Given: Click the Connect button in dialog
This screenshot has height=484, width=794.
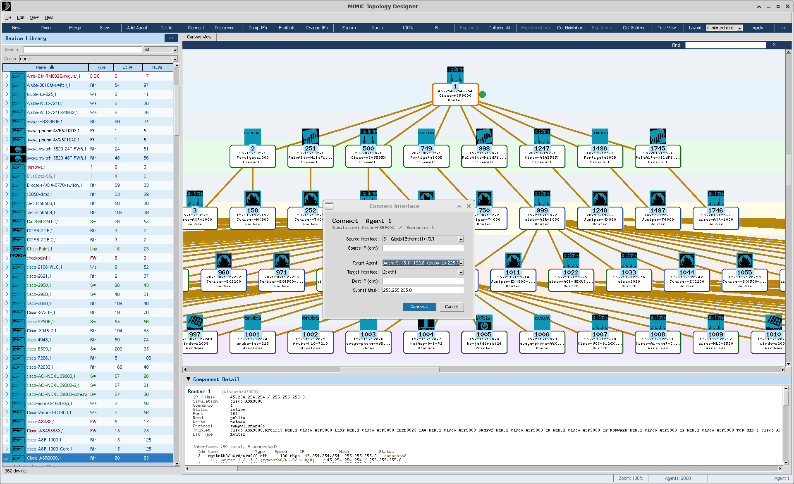Looking at the screenshot, I should coord(419,307).
